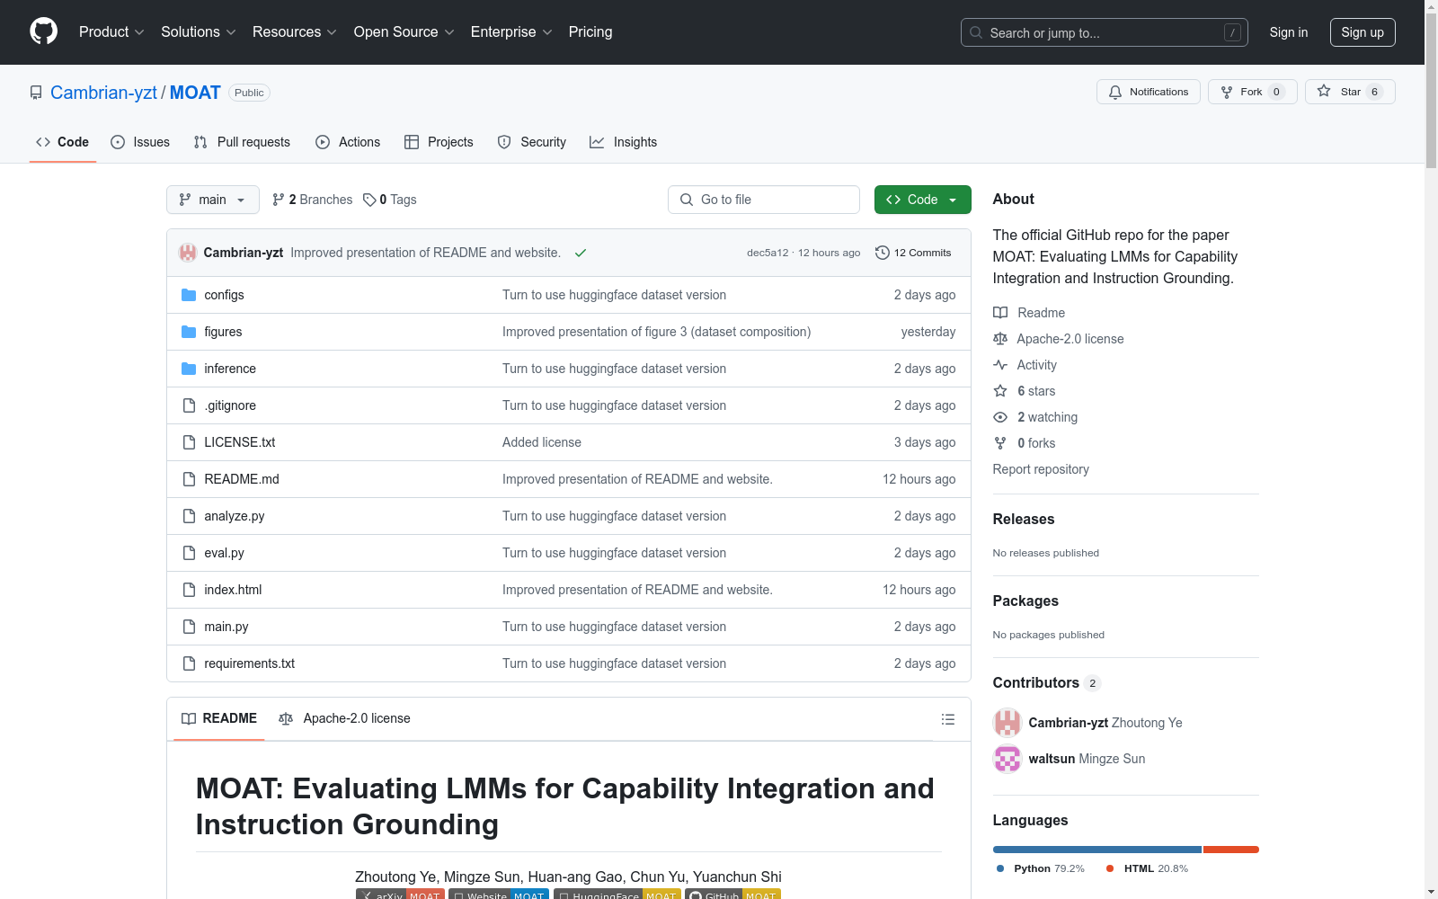
Task: Open Notifications for this repository
Action: click(1148, 92)
